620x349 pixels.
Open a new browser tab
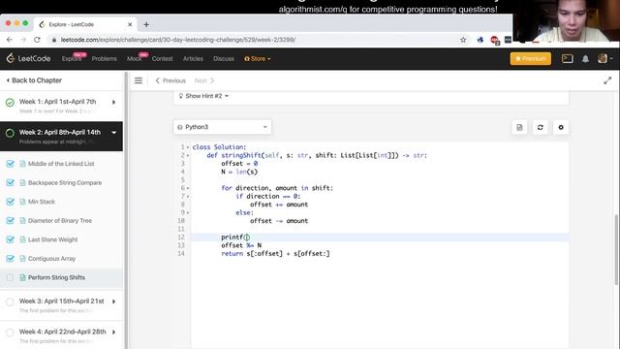(x=146, y=24)
